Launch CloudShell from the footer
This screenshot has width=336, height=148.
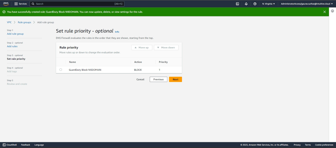10,145
